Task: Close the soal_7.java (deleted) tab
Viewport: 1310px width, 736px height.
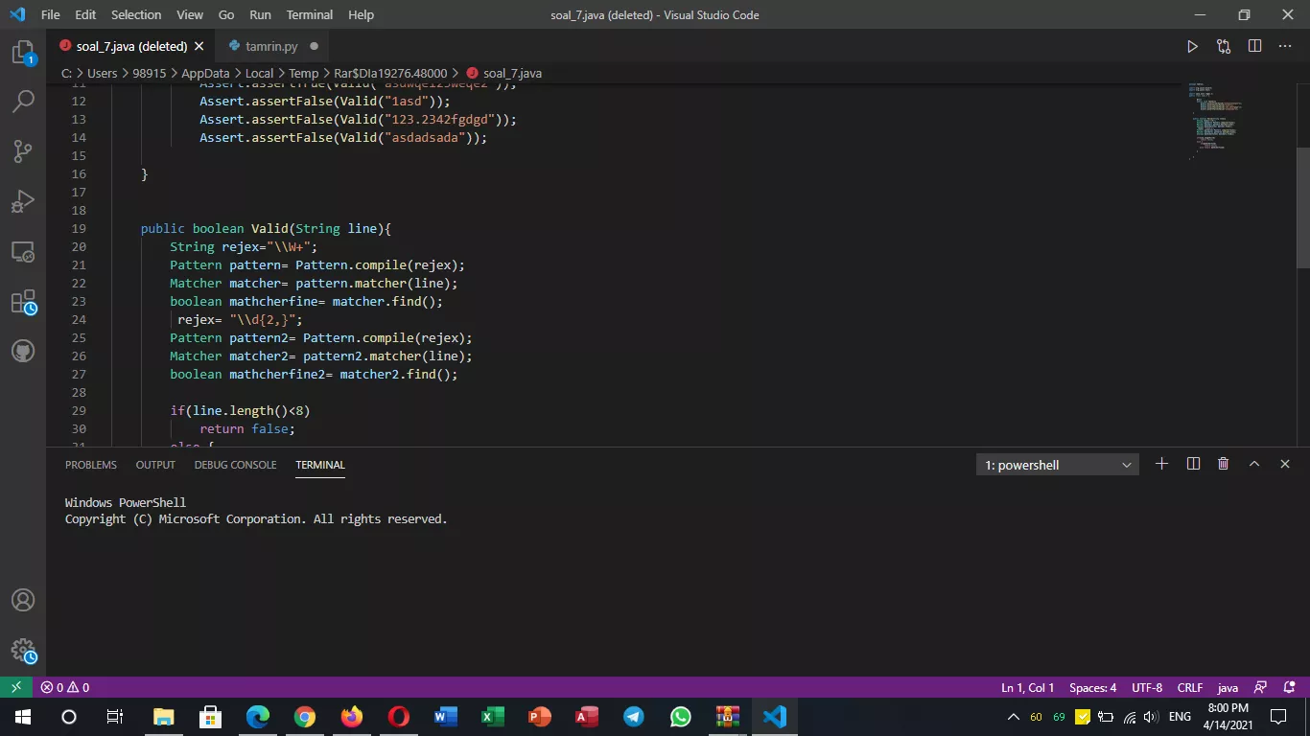Action: pos(199,46)
